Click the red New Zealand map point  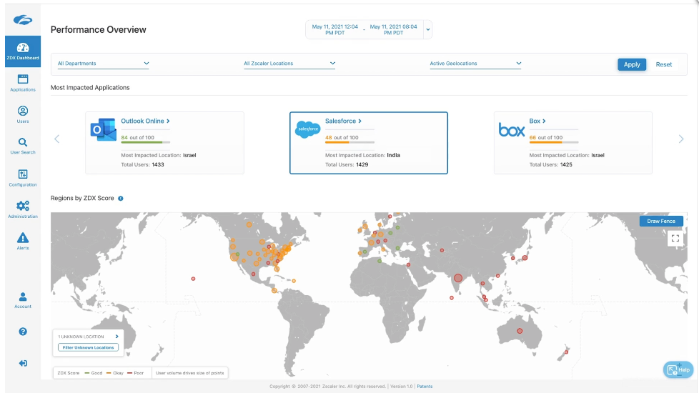(x=566, y=352)
